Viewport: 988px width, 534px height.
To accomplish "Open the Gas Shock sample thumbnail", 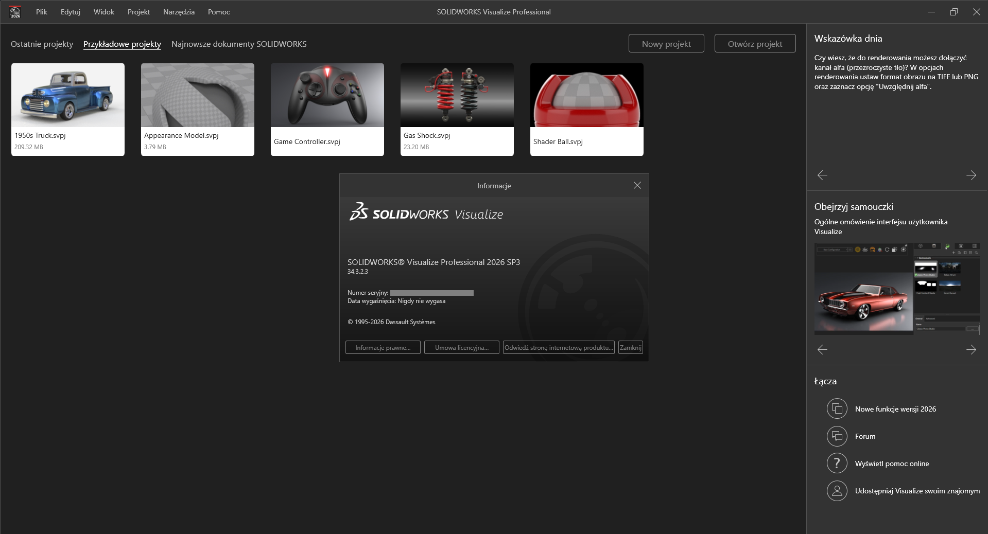I will [457, 95].
